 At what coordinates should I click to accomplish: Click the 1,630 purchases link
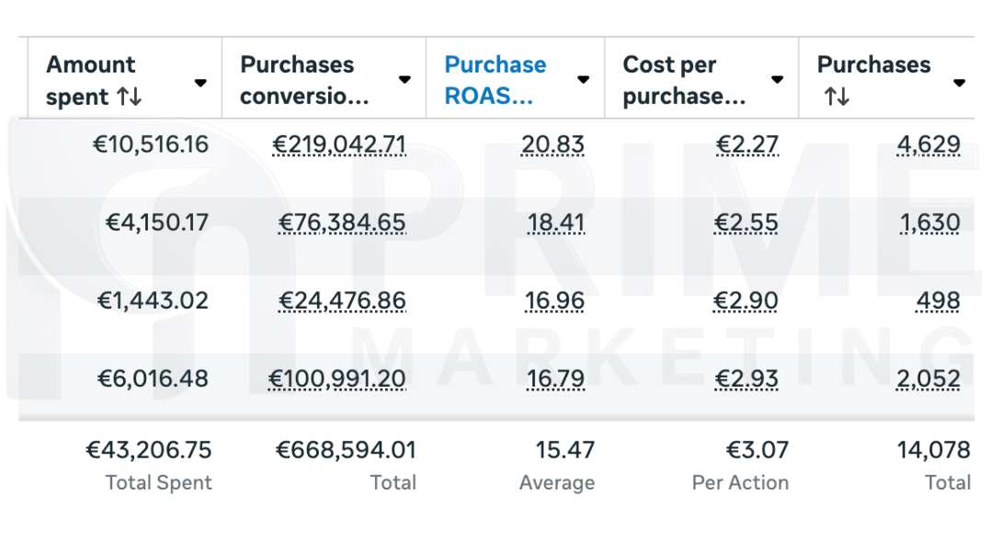pyautogui.click(x=930, y=223)
